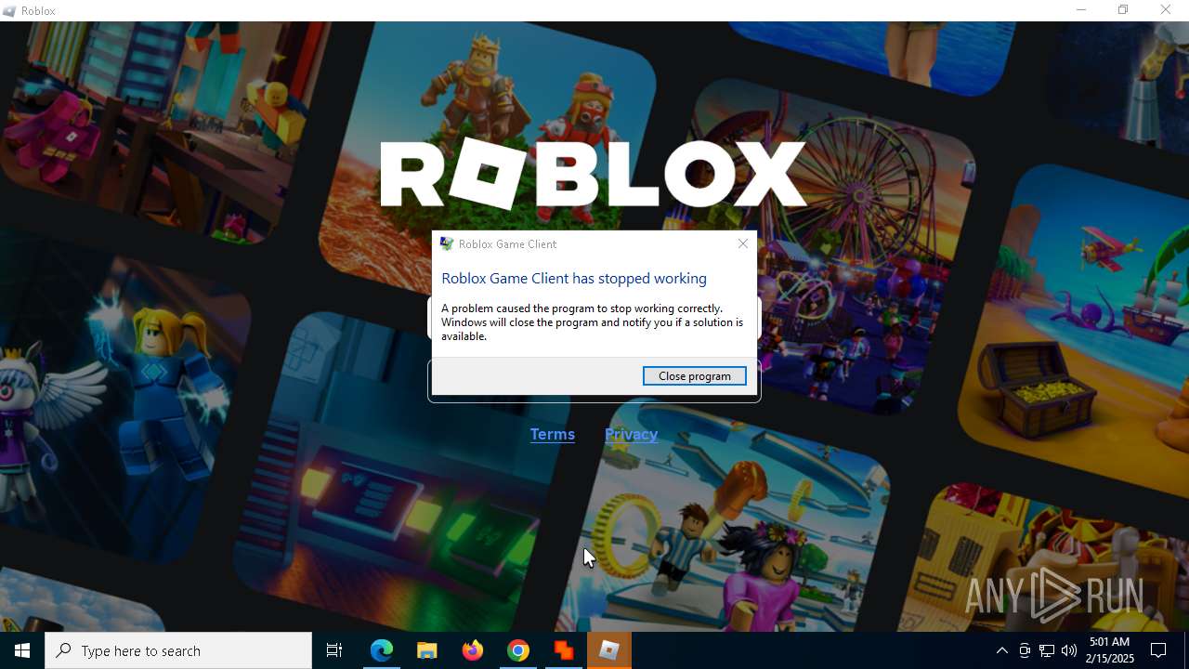Open Task View from the taskbar

(x=334, y=650)
